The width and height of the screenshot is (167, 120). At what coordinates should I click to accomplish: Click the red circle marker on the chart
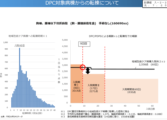point(82,68)
